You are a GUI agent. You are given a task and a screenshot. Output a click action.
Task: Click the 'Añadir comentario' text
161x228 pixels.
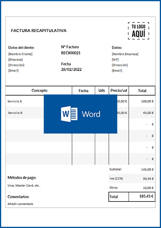20,204
